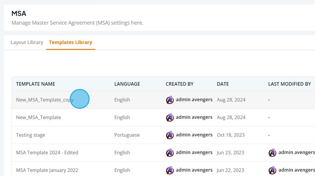Open MSA Template January 2022
This screenshot has height=176, width=315.
pyautogui.click(x=47, y=170)
